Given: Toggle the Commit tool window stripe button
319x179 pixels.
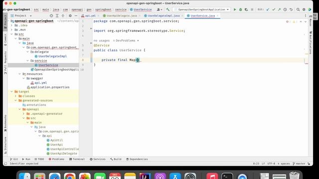Looking at the screenshot, I should point(5,40).
